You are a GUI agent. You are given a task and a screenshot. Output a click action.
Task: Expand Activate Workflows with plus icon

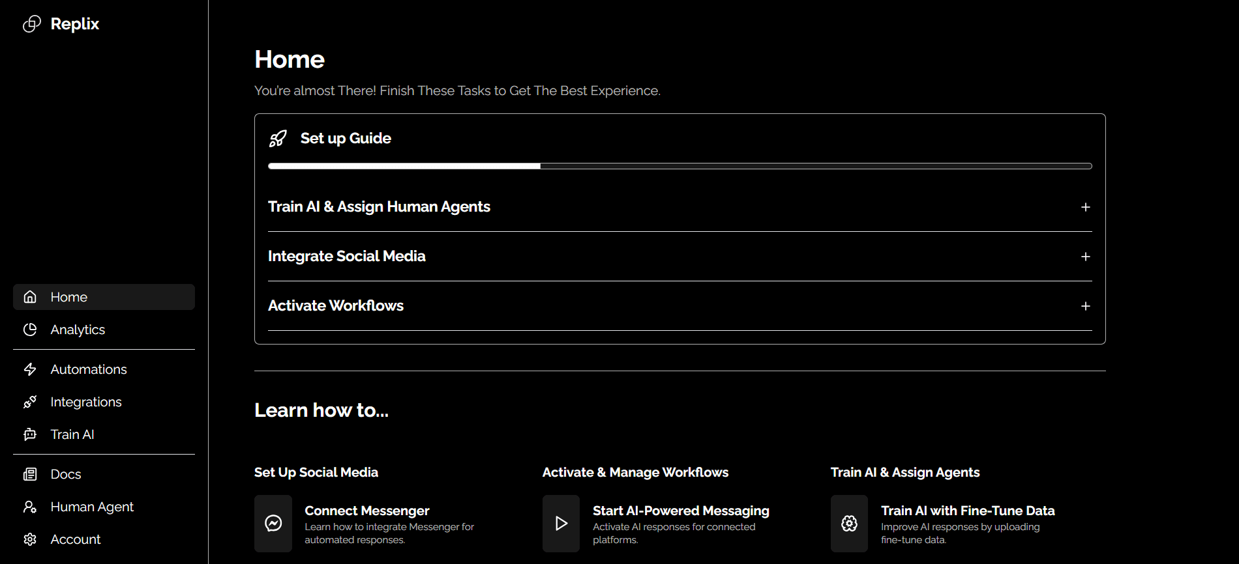click(1086, 306)
